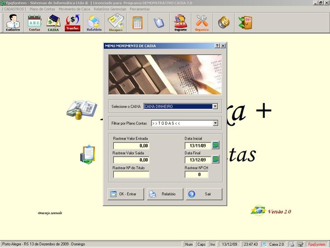Viewport: 330px width, 248px height.
Task: Click the Sair button
Action: (204, 194)
